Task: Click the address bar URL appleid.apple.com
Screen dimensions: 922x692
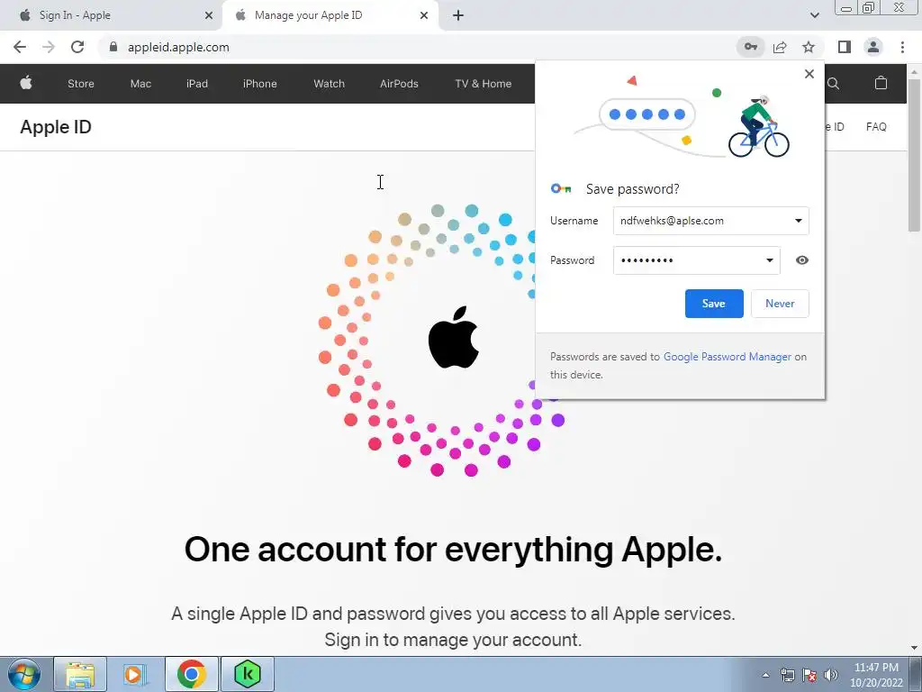Action: point(178,47)
